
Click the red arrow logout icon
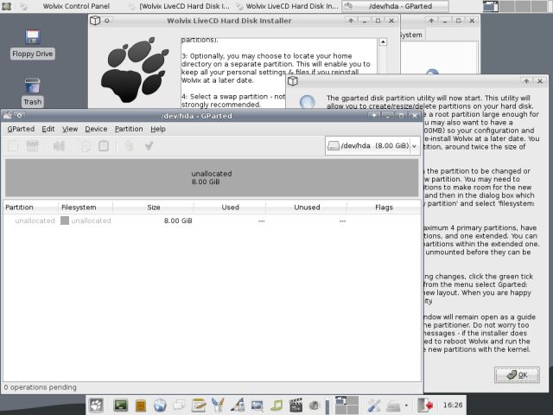[425, 405]
